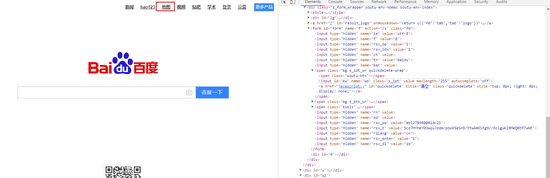This screenshot has width=550, height=178.
Task: Open the 视频 video link
Action: click(x=181, y=7)
